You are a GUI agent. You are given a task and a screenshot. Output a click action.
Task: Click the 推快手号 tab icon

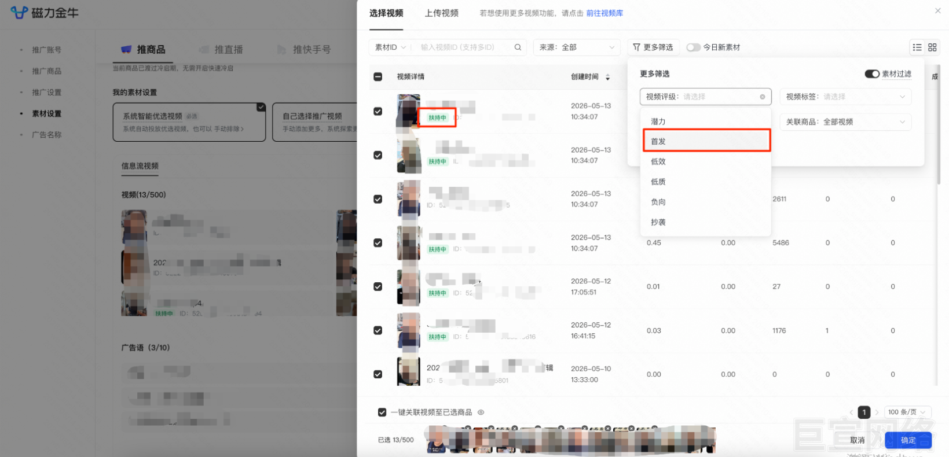click(282, 50)
